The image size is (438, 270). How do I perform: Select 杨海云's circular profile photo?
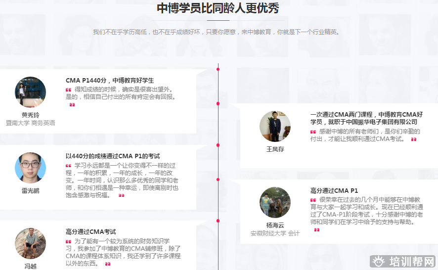coord(275,202)
